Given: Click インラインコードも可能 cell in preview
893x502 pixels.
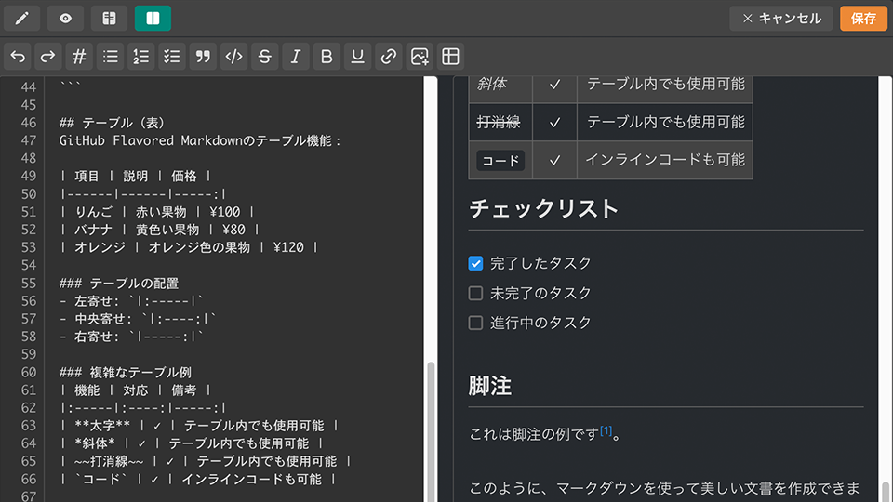Looking at the screenshot, I should (664, 160).
